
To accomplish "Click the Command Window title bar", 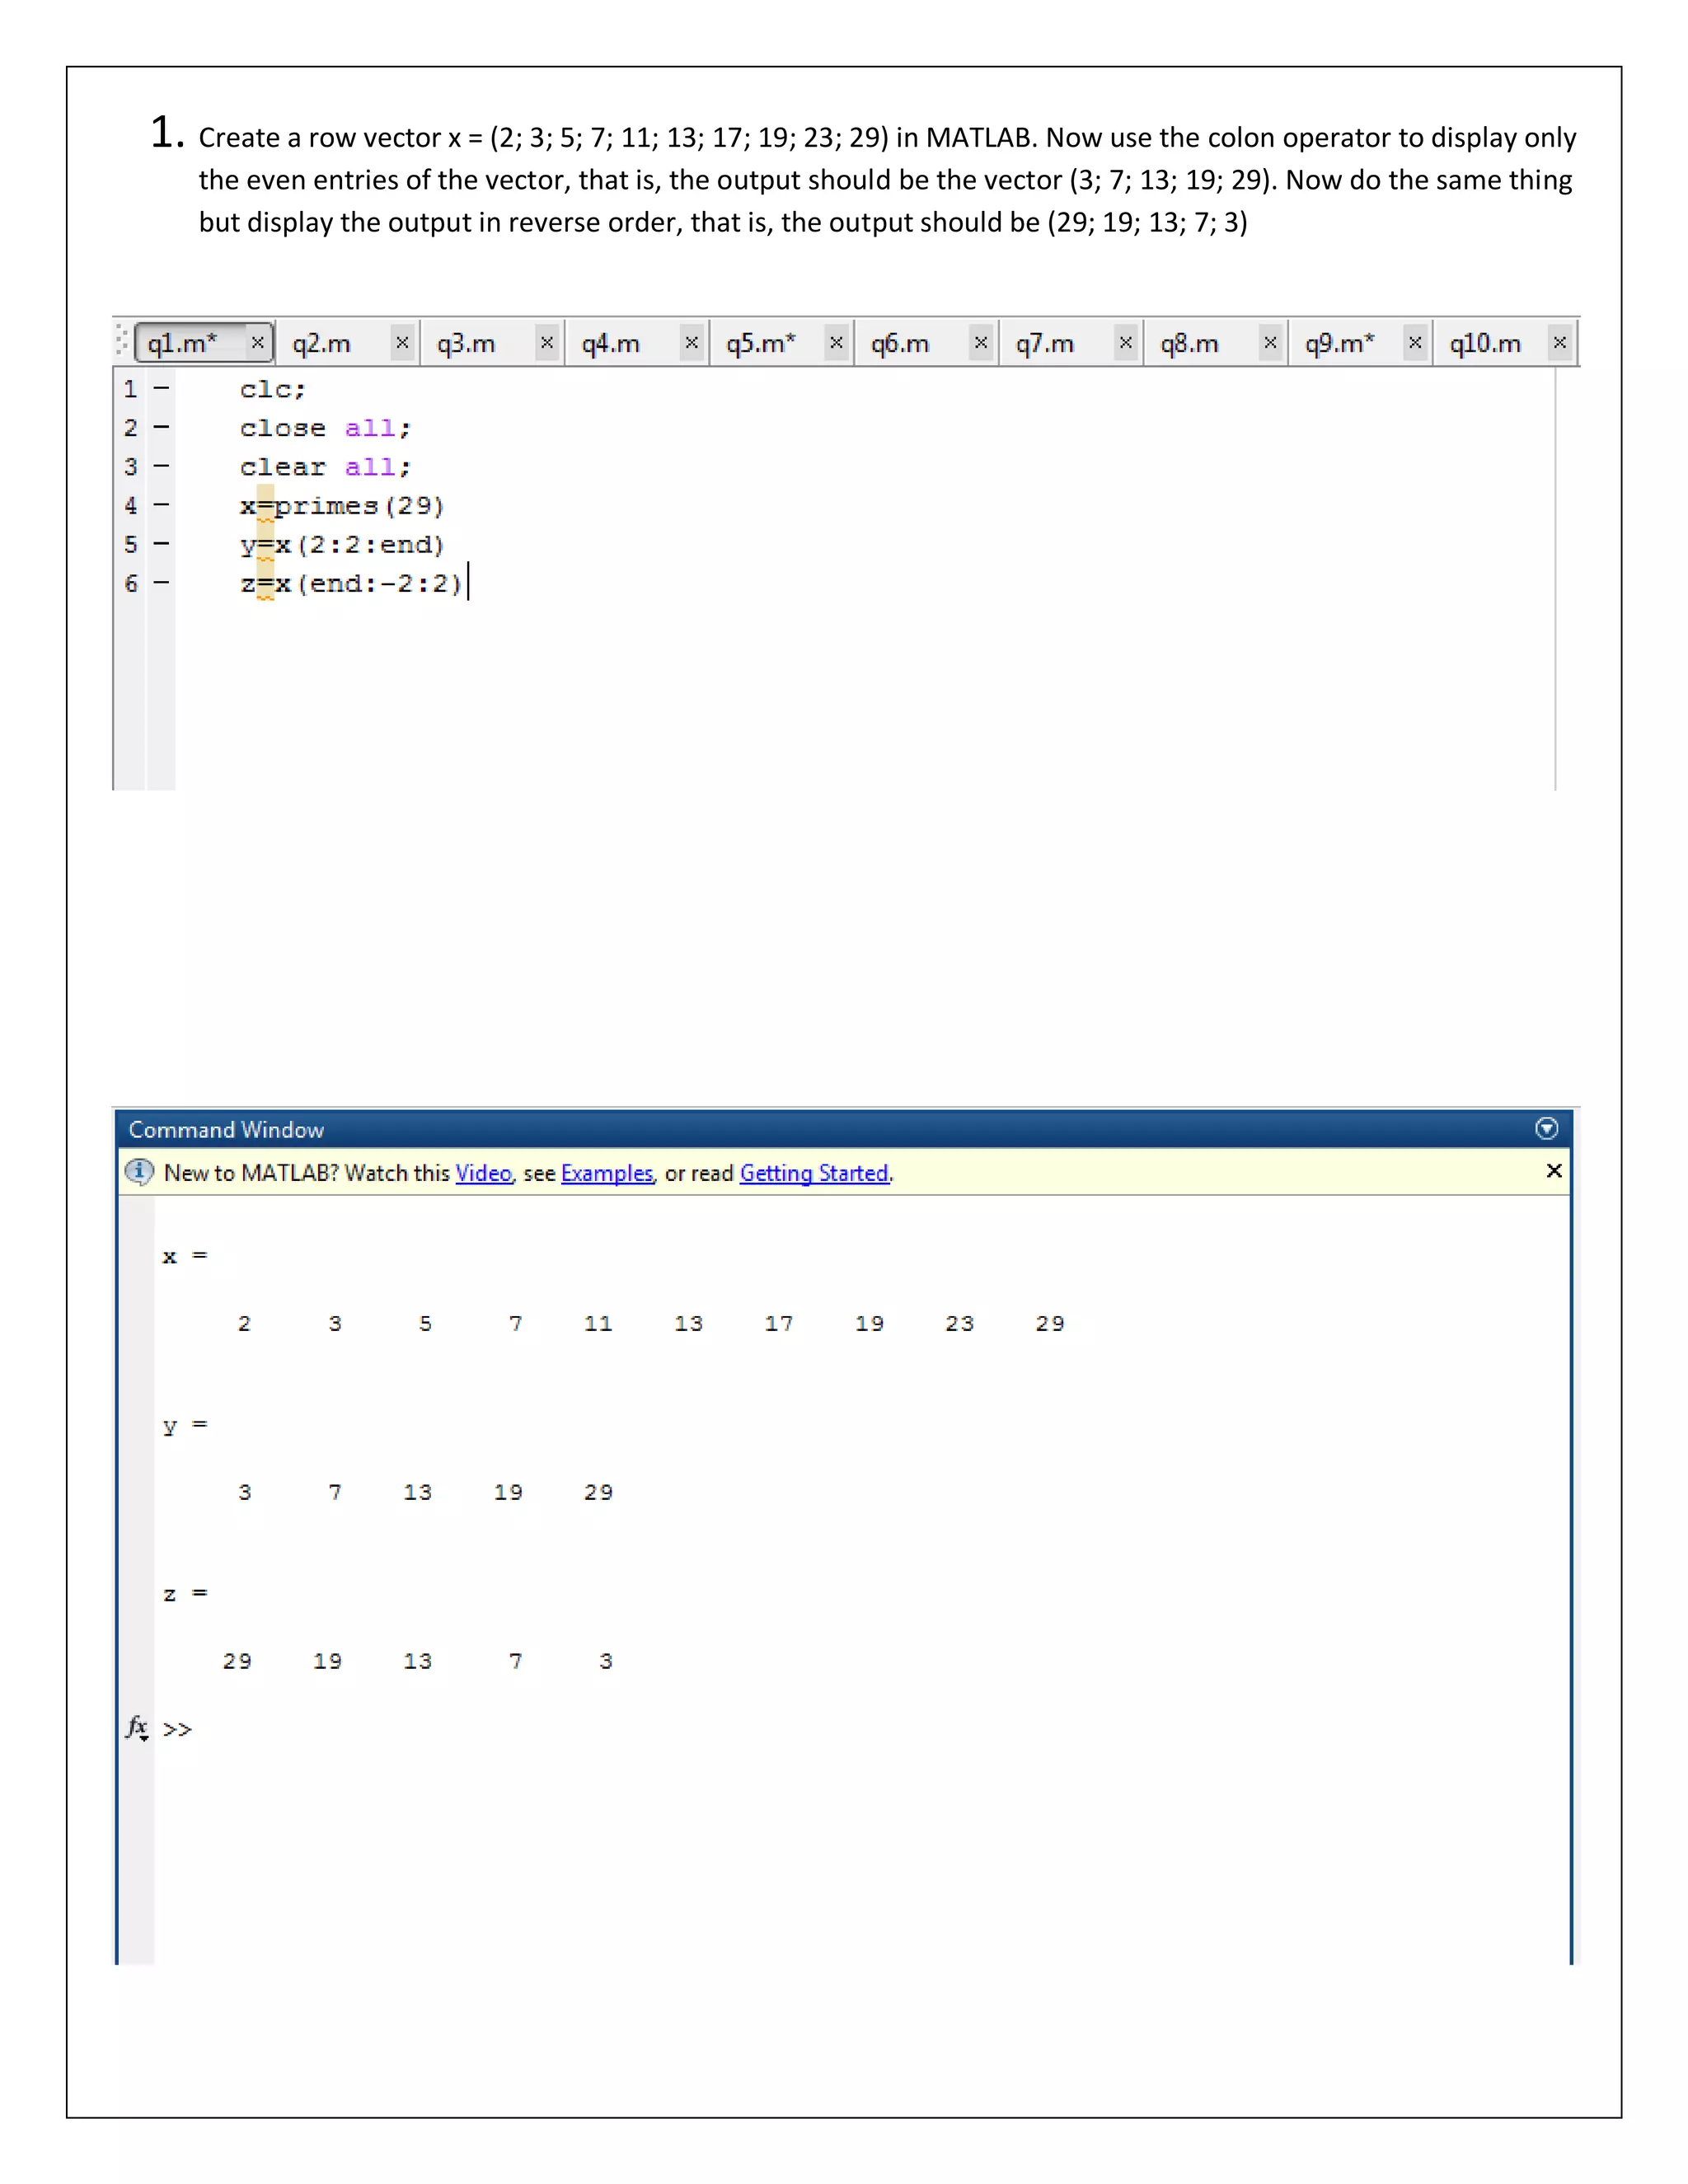I will click(843, 1129).
